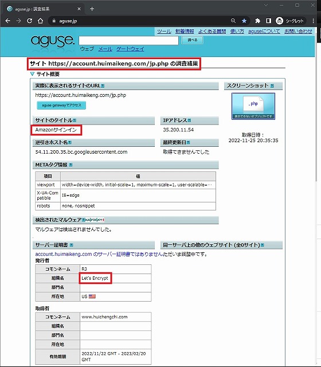Click the URL text https://account.huimaikeng.com/jp.php

click(x=80, y=95)
